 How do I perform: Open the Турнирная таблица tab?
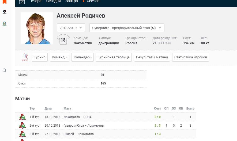click(114, 57)
